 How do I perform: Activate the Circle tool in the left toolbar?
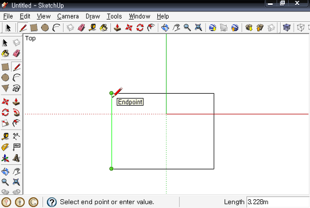coord(5,77)
